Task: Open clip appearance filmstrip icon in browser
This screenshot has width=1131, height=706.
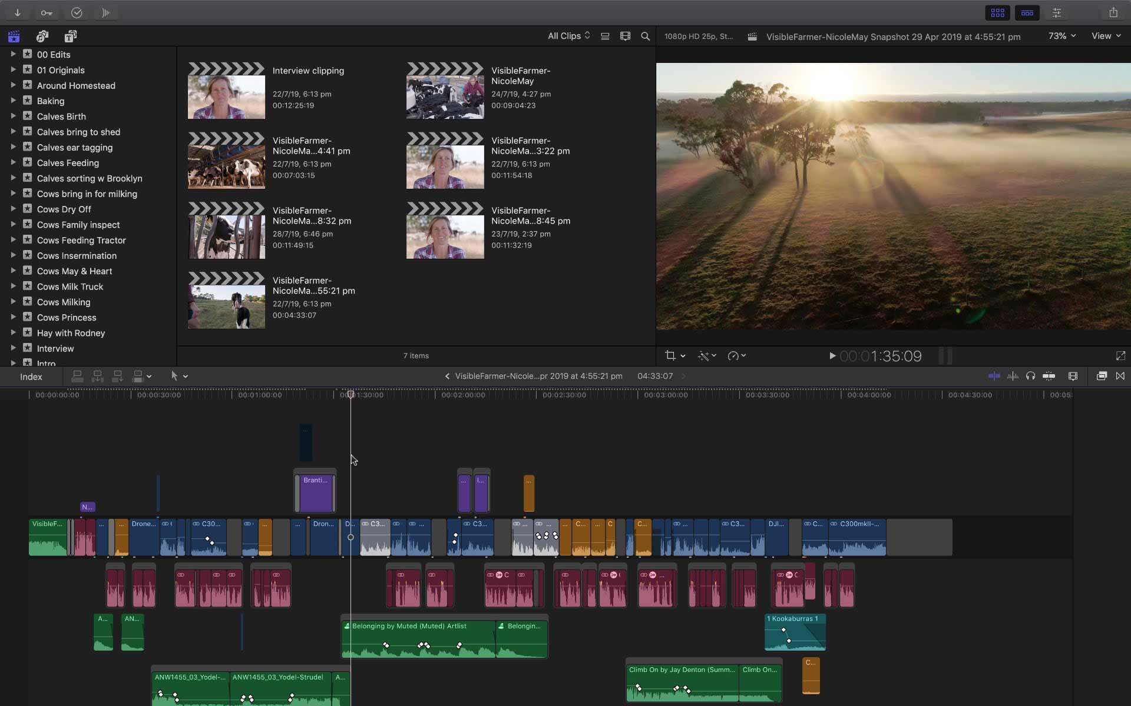Action: pos(625,36)
